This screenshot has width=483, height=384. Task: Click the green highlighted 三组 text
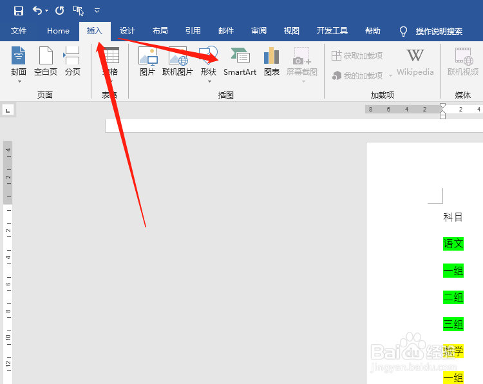(x=453, y=324)
